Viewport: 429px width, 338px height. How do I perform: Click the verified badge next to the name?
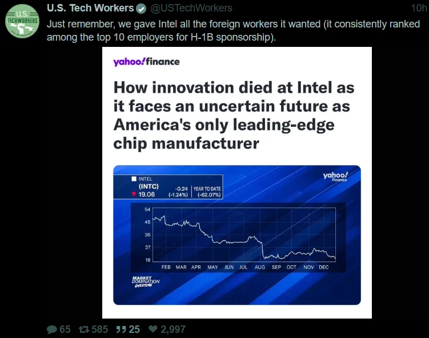pos(141,9)
